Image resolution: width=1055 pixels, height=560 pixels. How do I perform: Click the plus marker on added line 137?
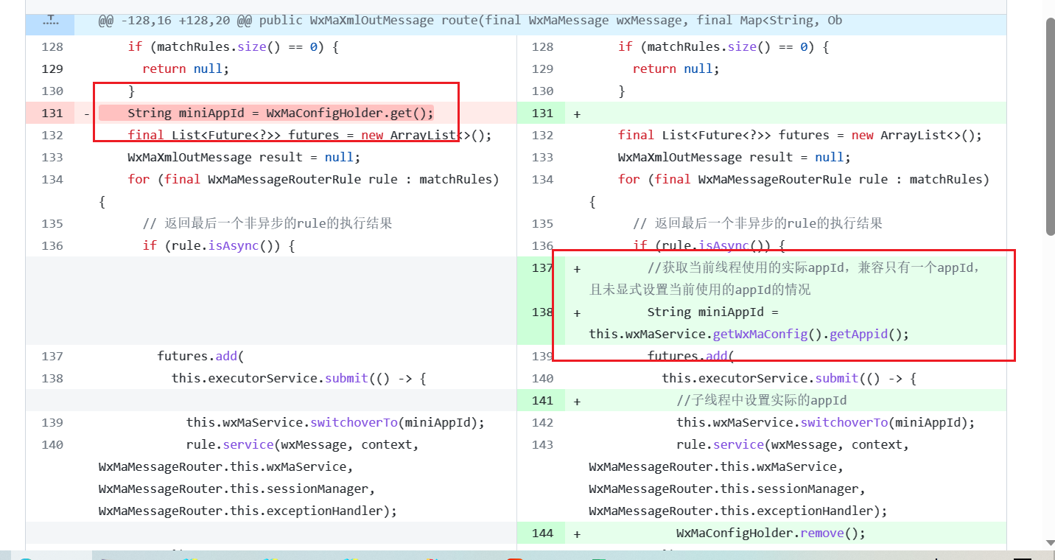click(x=577, y=268)
